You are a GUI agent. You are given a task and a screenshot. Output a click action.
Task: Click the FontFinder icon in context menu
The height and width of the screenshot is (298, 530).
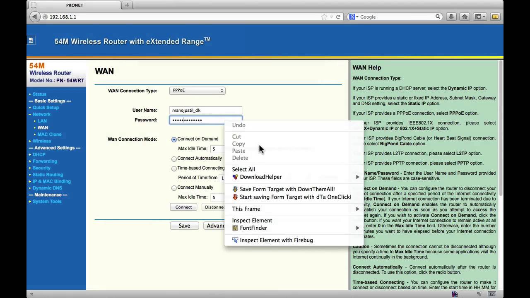(x=235, y=228)
